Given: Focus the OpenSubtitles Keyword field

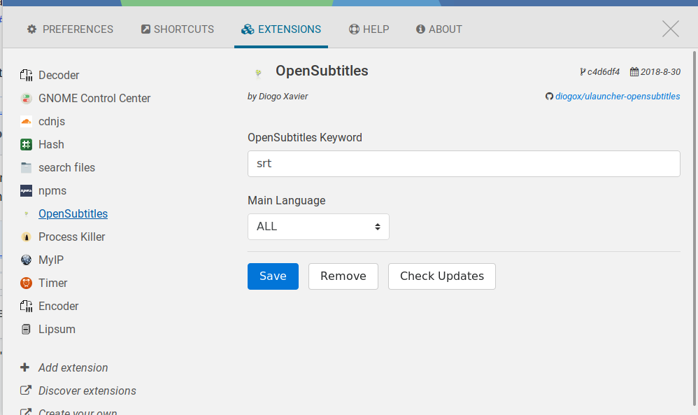Looking at the screenshot, I should [464, 164].
